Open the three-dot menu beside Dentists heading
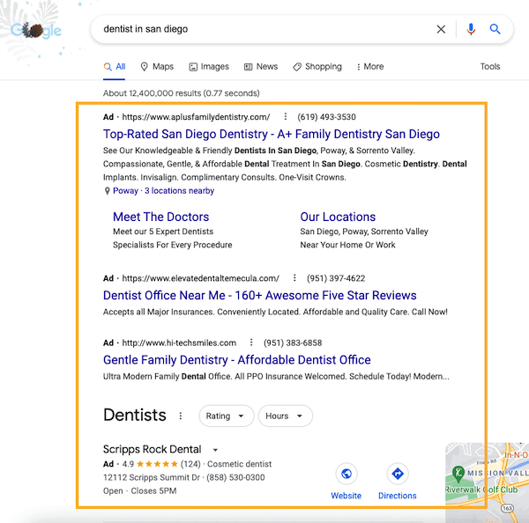The image size is (529, 523). click(x=181, y=416)
